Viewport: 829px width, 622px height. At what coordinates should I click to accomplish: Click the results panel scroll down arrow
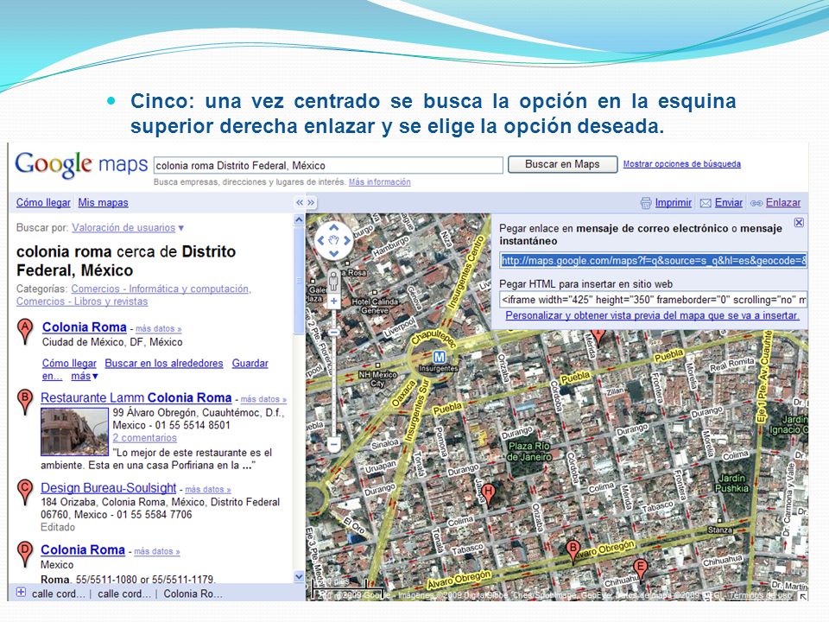click(x=299, y=577)
